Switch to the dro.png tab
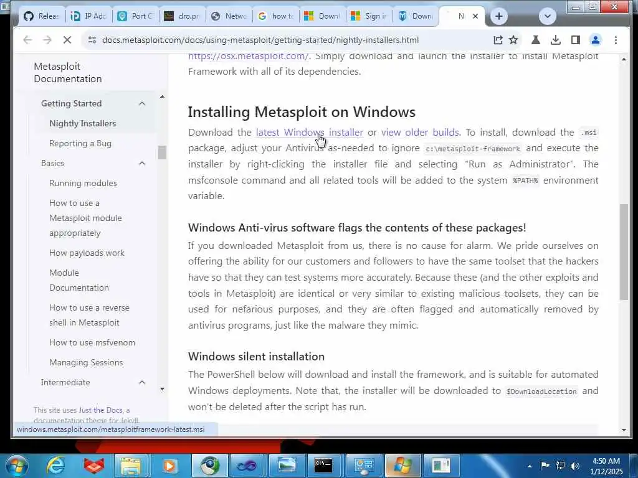 tap(183, 16)
